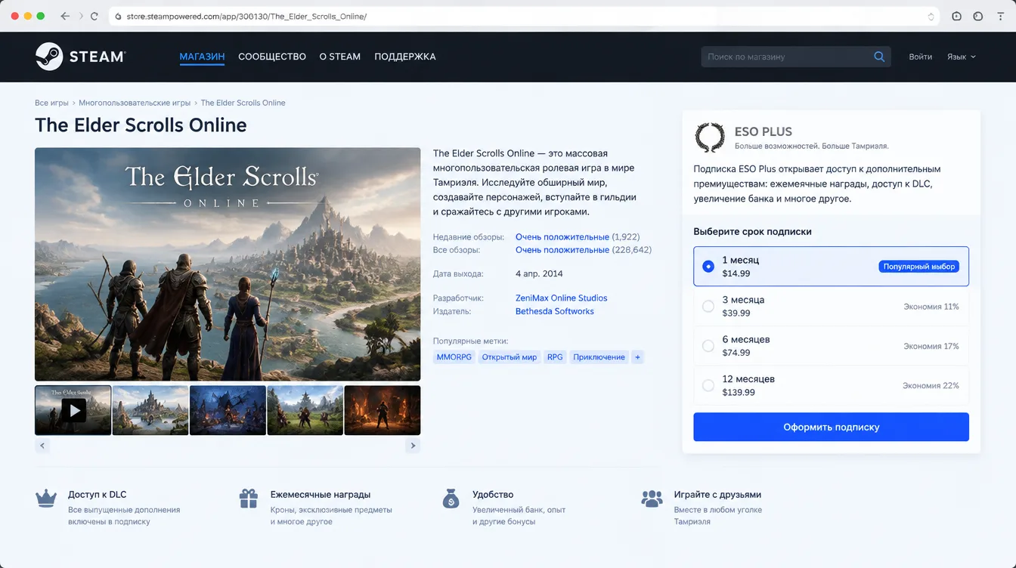Open the Язык language dropdown
Screen dimensions: 1016x568
[962, 57]
